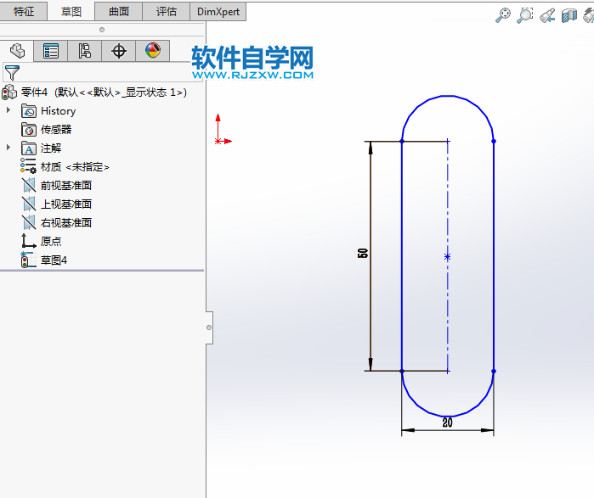Open the FeatureManager design tree tab

pos(17,51)
